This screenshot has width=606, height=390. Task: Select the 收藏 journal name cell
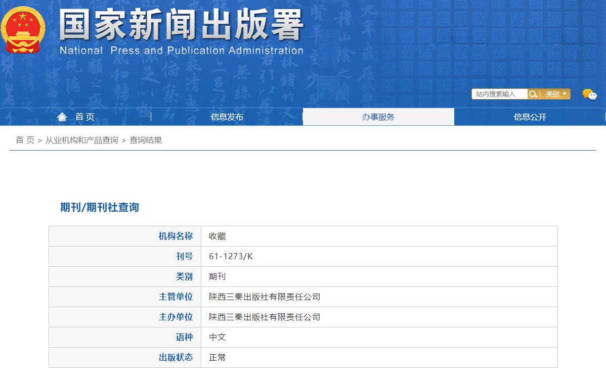coord(217,236)
